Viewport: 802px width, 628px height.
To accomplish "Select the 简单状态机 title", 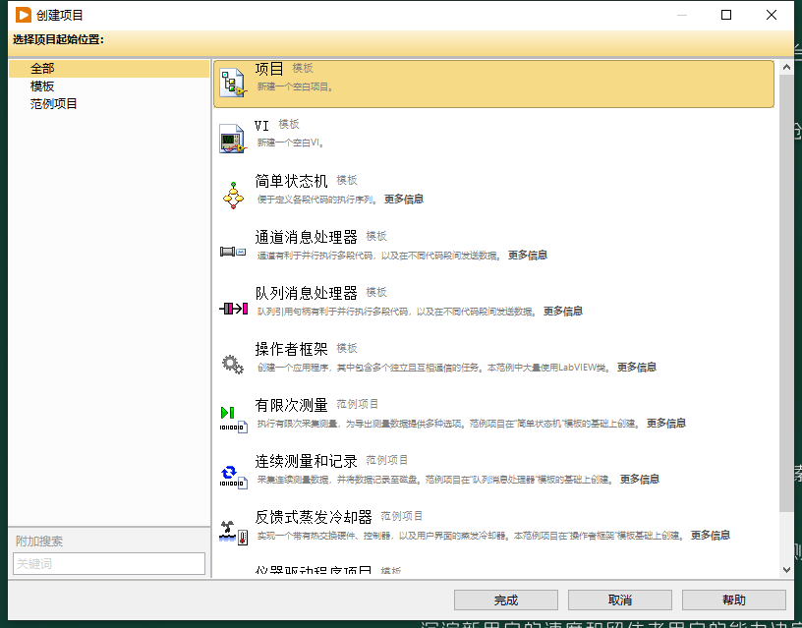I will pyautogui.click(x=291, y=181).
